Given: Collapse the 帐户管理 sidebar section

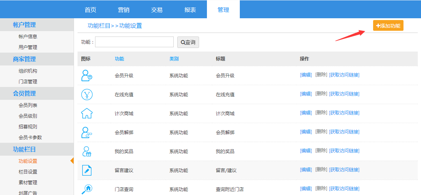Looking at the screenshot, I should (37, 25).
